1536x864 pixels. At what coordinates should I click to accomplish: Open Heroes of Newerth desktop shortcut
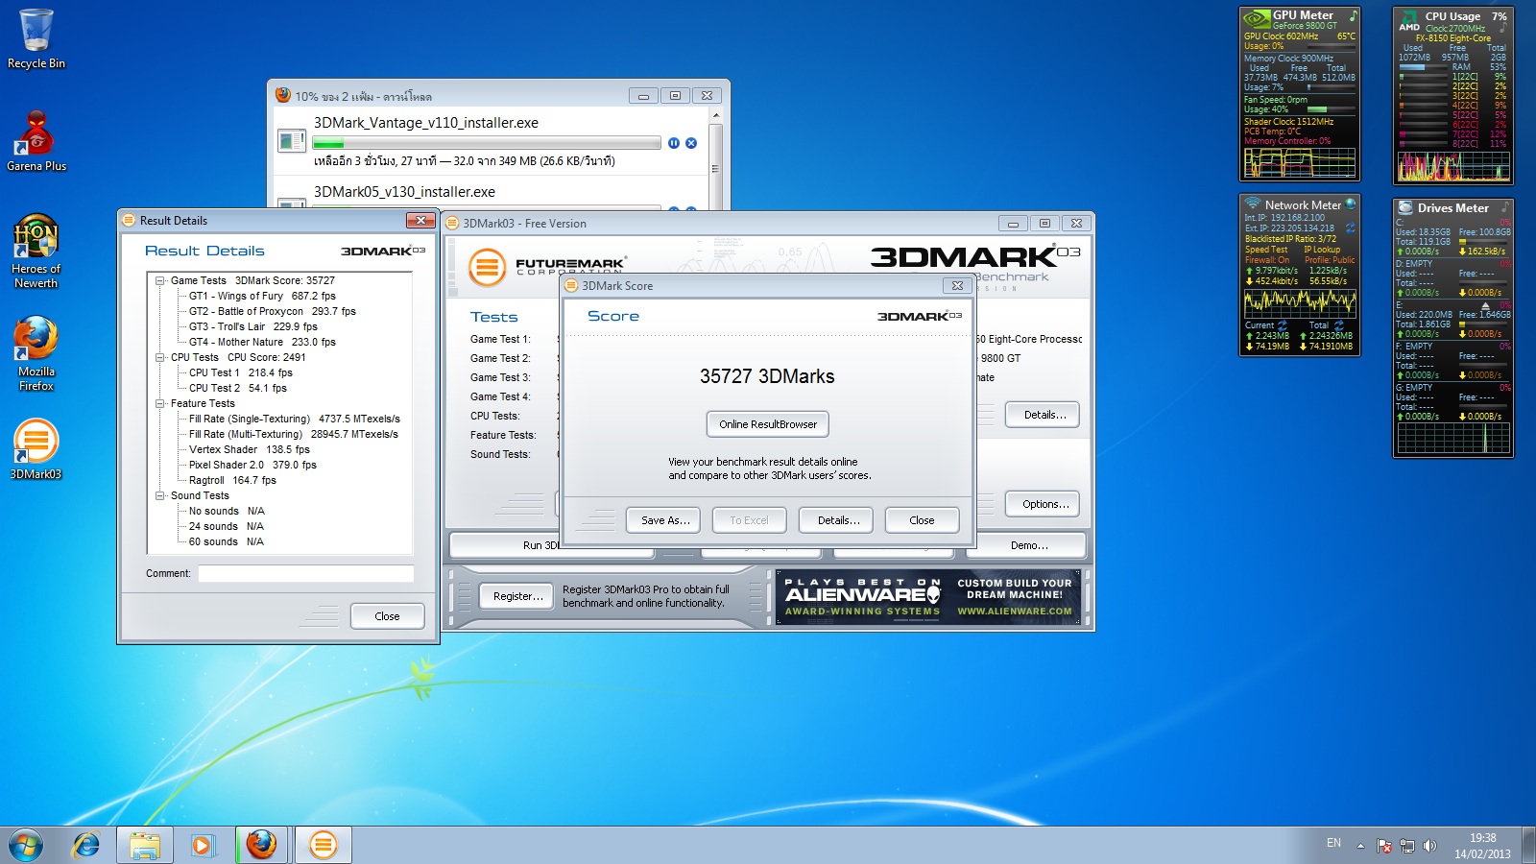(x=36, y=252)
